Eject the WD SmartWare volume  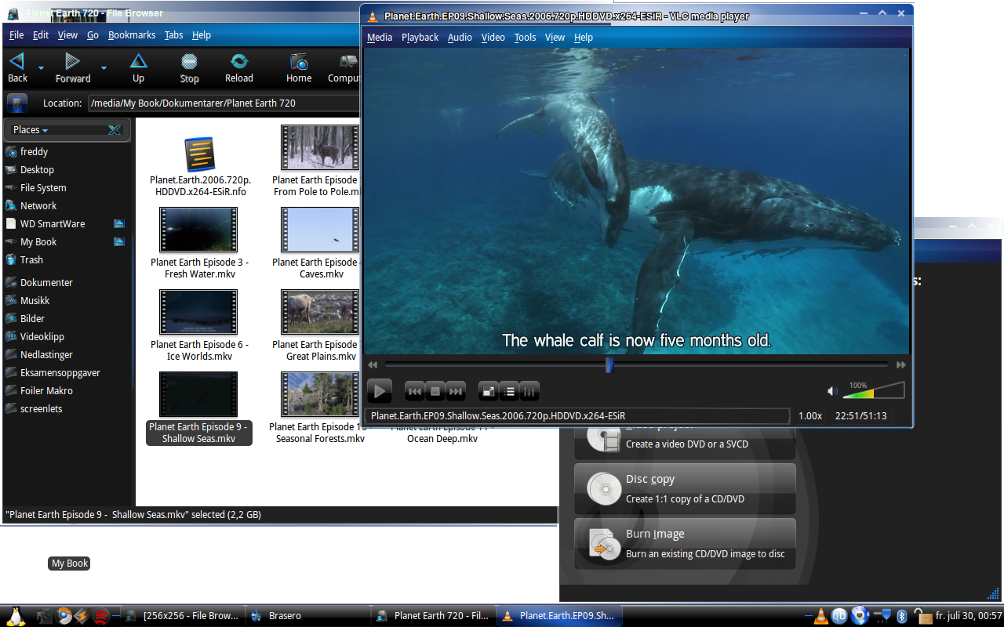pyautogui.click(x=119, y=224)
